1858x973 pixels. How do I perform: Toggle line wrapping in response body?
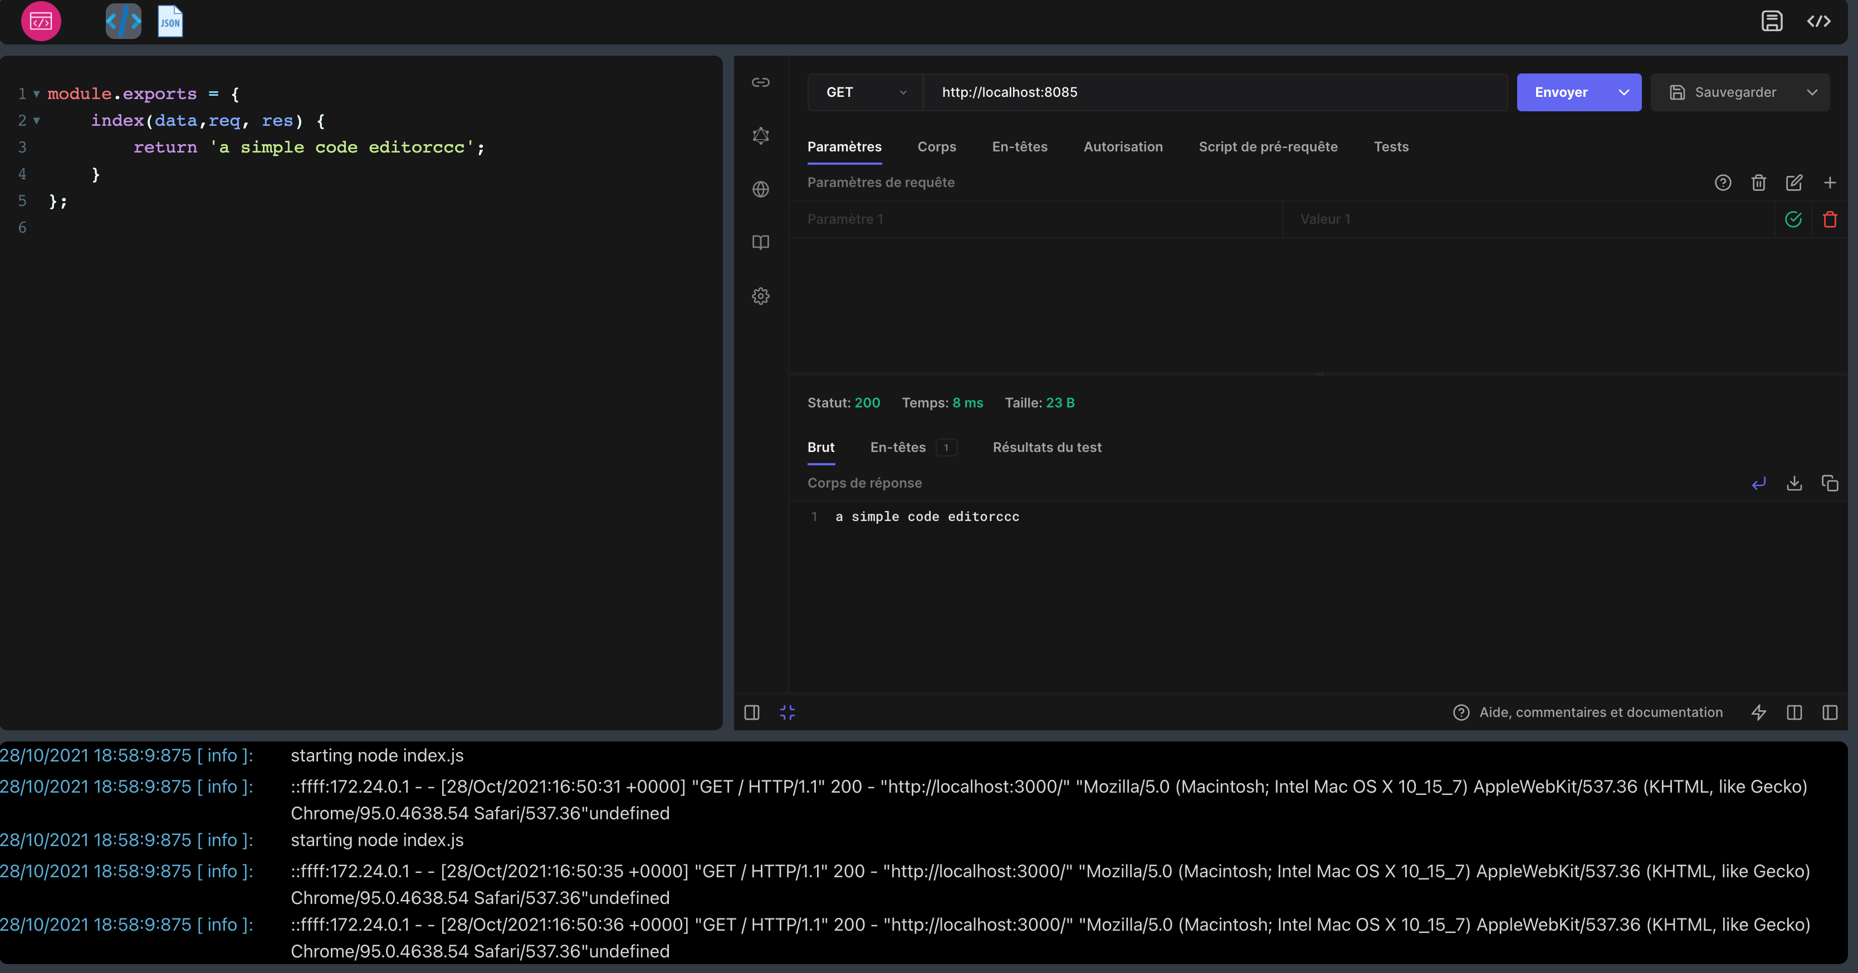[x=1758, y=483]
